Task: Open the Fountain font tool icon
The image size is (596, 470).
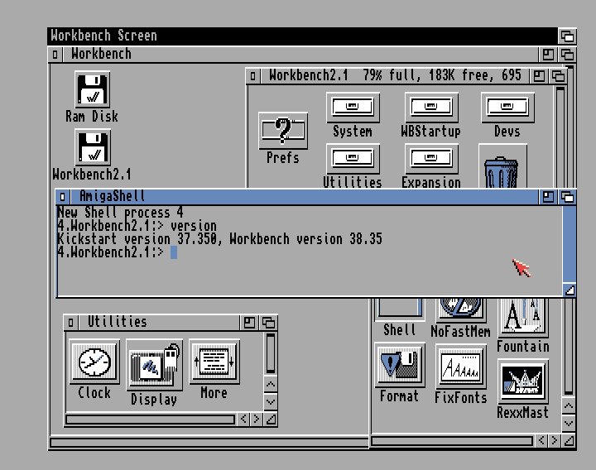Action: click(x=523, y=317)
